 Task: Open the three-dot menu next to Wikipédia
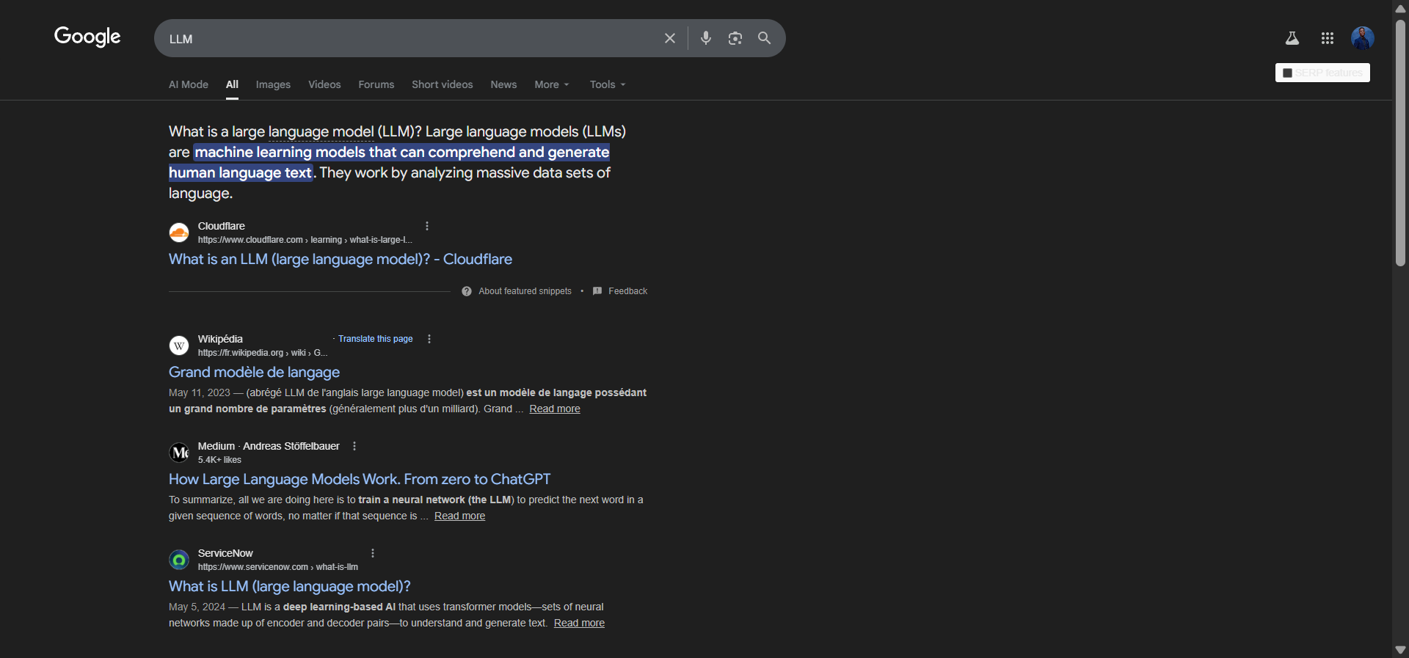click(x=429, y=339)
